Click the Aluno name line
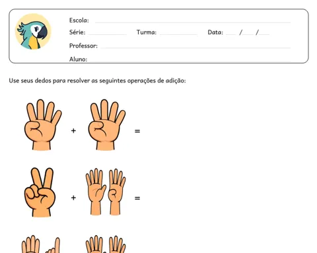 click(190, 61)
